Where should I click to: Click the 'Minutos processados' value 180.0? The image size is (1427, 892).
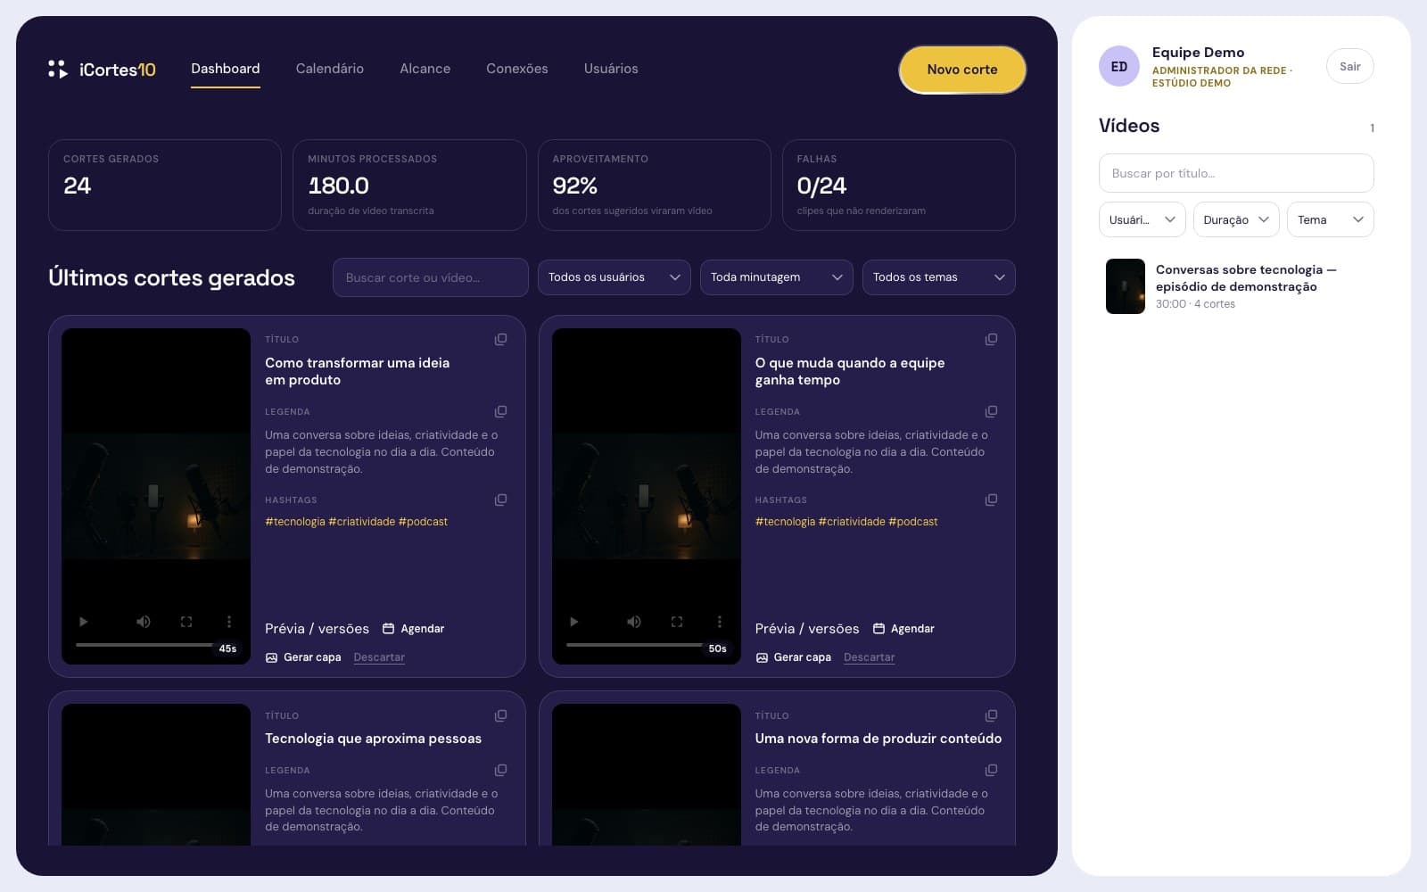click(338, 186)
